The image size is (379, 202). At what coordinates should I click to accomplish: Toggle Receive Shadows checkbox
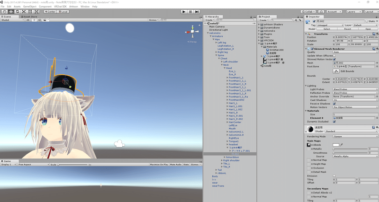click(x=334, y=104)
